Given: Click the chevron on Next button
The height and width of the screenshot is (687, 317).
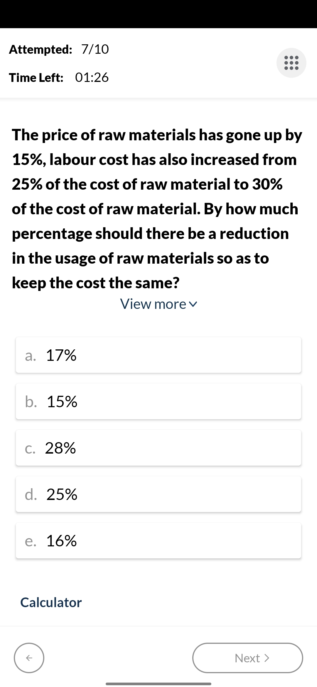Looking at the screenshot, I should [x=267, y=658].
